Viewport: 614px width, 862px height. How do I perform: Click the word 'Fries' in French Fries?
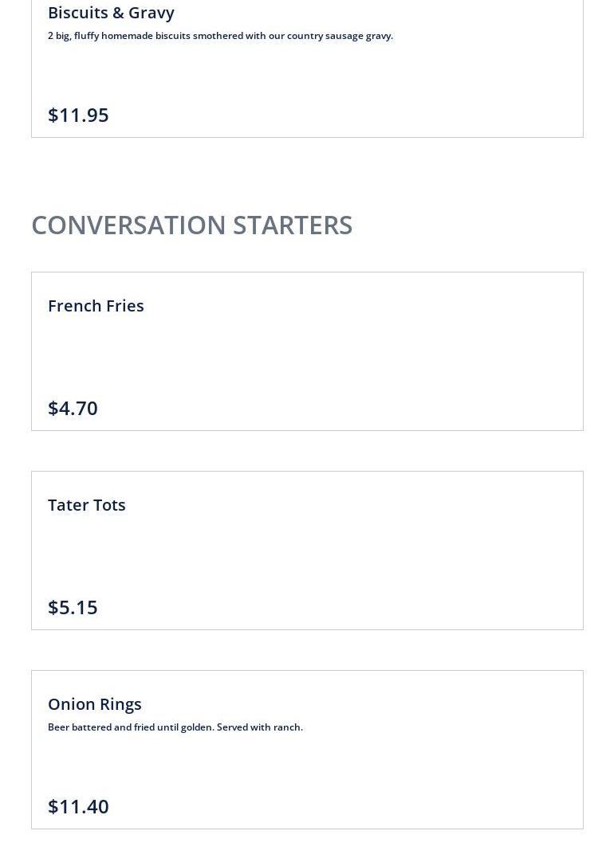click(125, 306)
